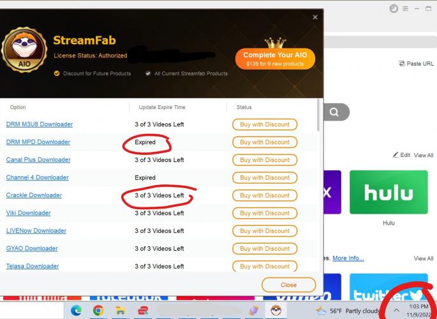Buy Canal Plus Downloader with discount
The width and height of the screenshot is (437, 319).
coord(265,160)
